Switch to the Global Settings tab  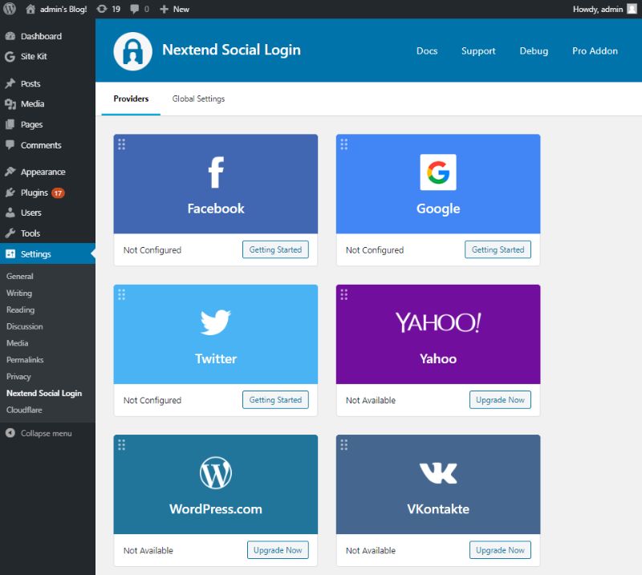[198, 99]
